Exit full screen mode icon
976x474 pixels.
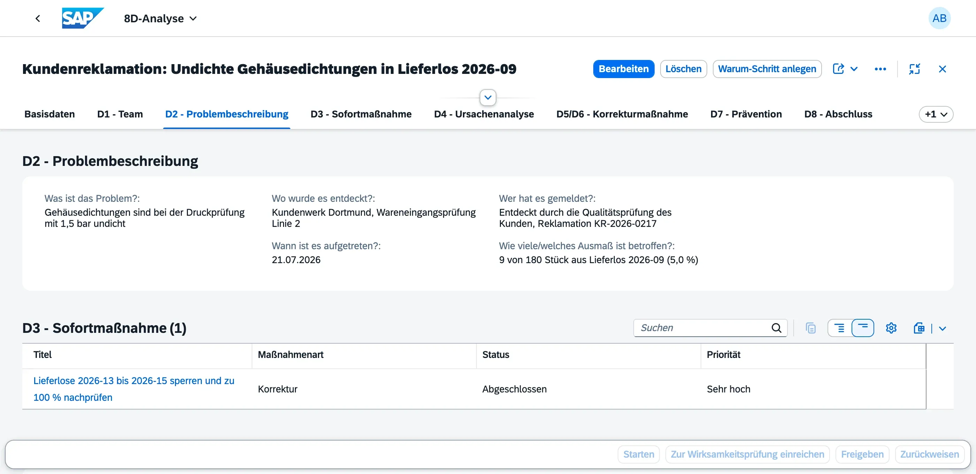click(914, 69)
